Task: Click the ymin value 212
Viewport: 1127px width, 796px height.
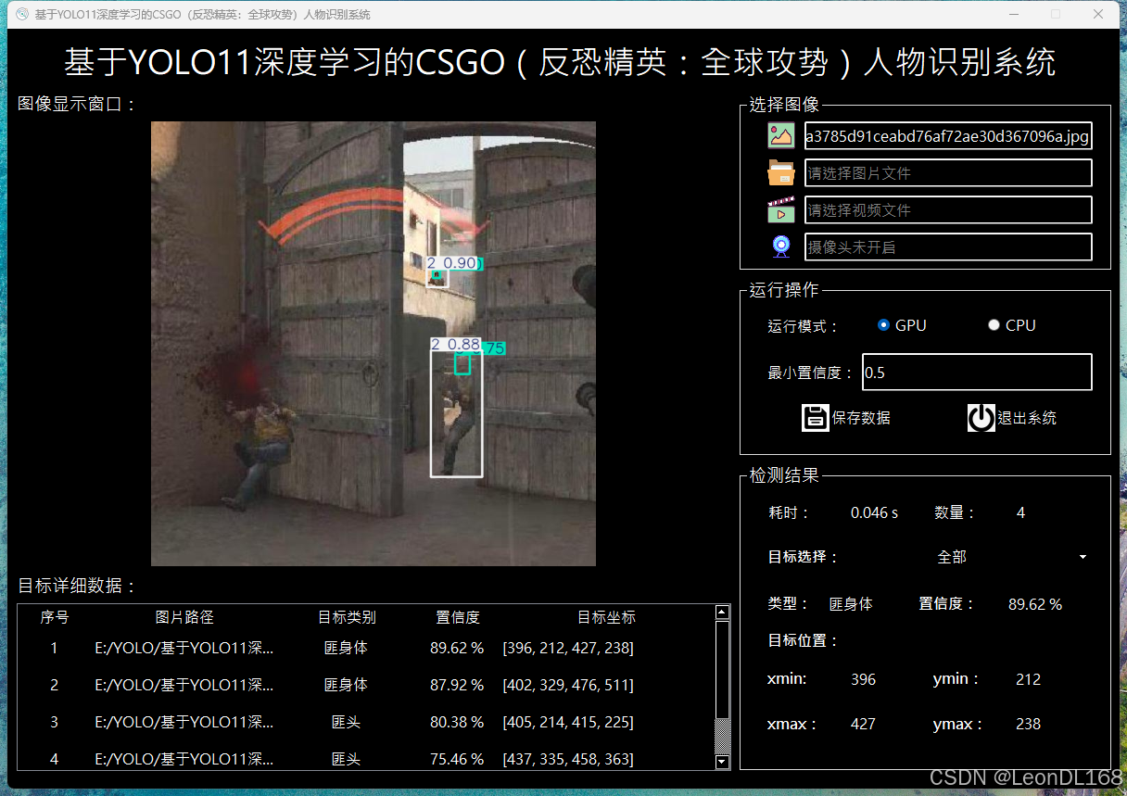Action: tap(1028, 679)
